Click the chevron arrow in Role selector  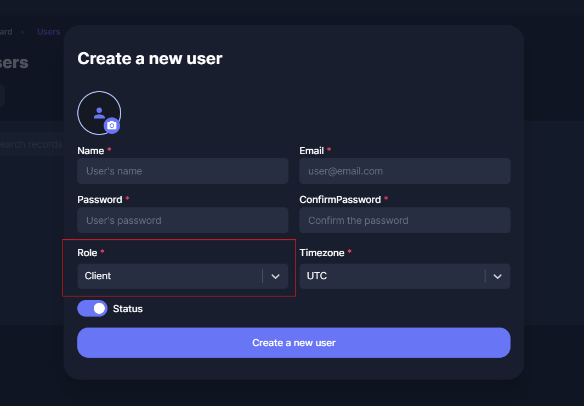[x=276, y=277]
